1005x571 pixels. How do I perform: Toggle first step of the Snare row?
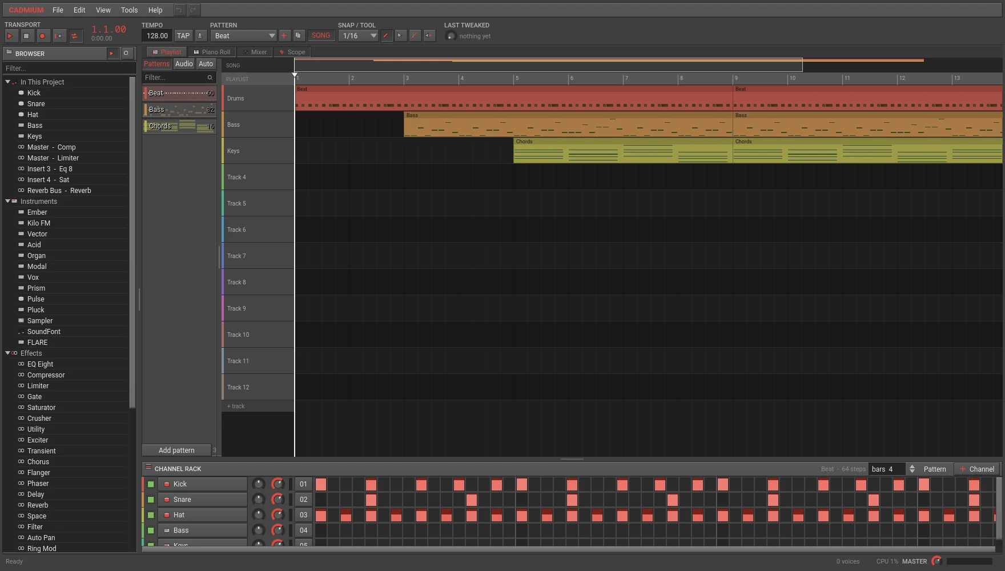point(321,500)
